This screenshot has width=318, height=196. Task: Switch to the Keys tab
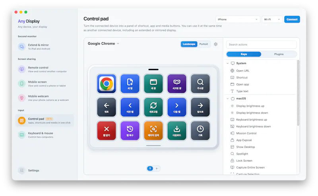point(244,54)
